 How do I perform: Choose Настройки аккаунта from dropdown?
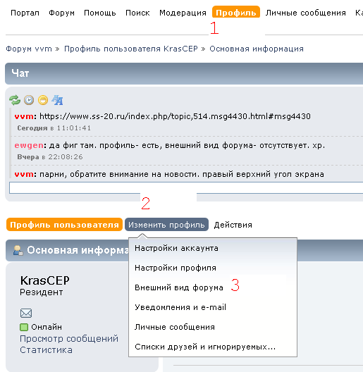click(x=176, y=248)
